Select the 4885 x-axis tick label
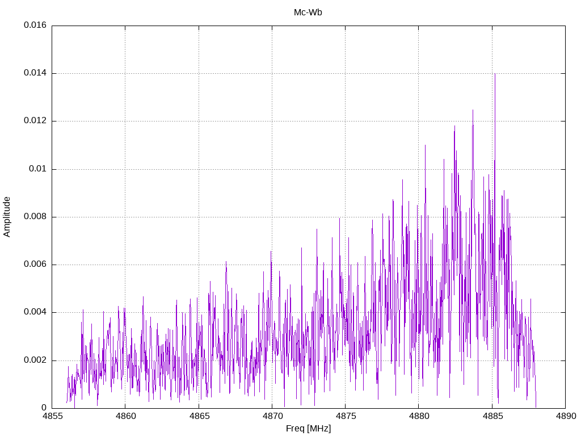This screenshot has width=581, height=436. pyautogui.click(x=492, y=416)
